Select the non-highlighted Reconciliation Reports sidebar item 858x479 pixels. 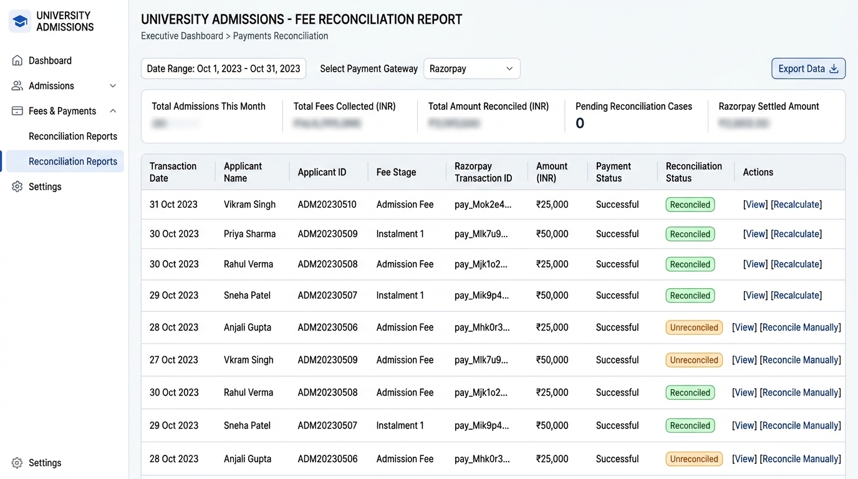(x=73, y=136)
